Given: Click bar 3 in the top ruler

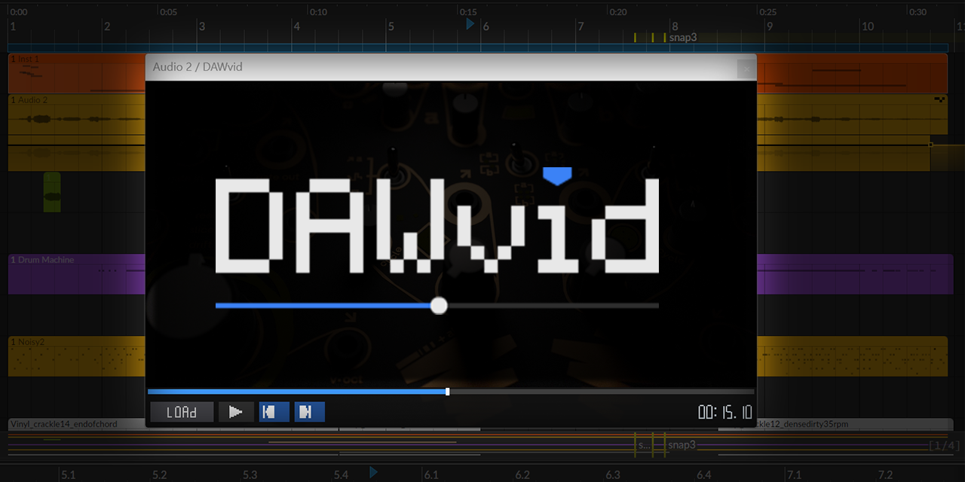Looking at the screenshot, I should (201, 26).
